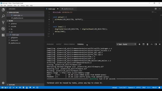Switch to the Problems panel tab
The width and height of the screenshot is (162, 91).
click(x=50, y=44)
